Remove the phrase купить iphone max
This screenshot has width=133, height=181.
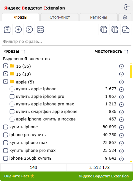point(121,143)
